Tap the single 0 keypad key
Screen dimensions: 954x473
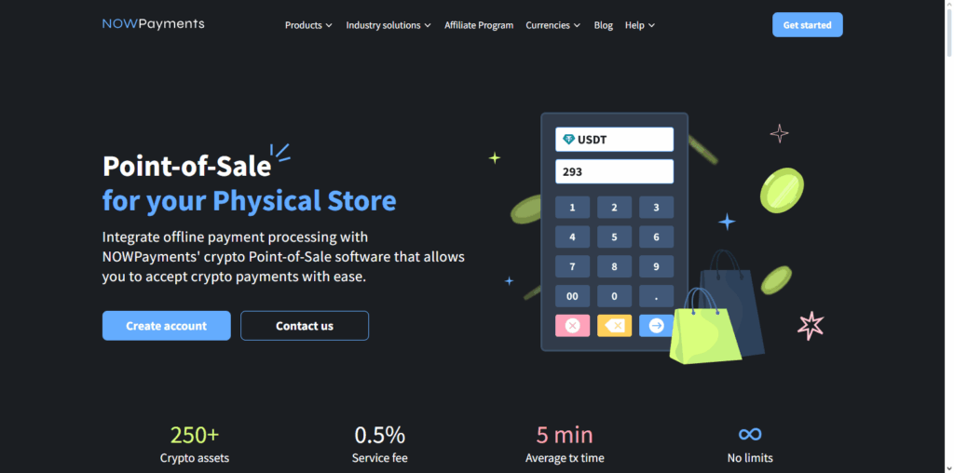[614, 296]
